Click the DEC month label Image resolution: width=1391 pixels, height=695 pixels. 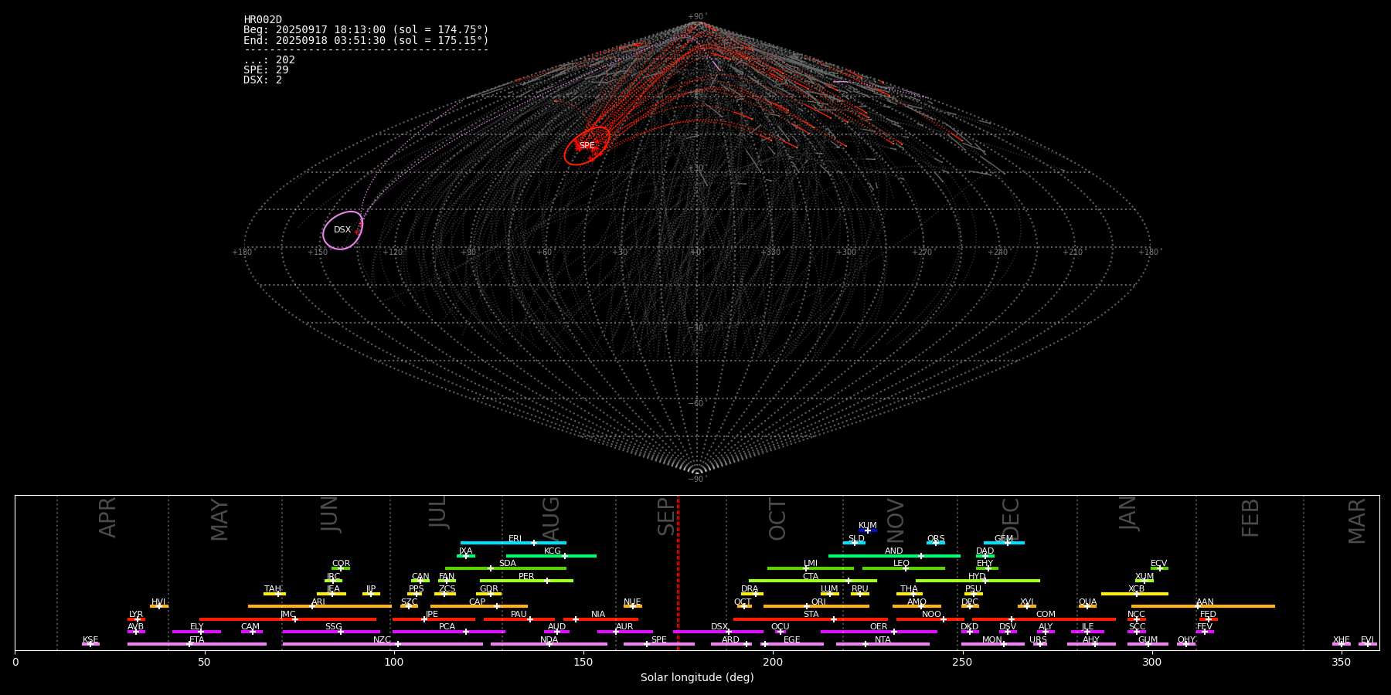pos(1011,519)
